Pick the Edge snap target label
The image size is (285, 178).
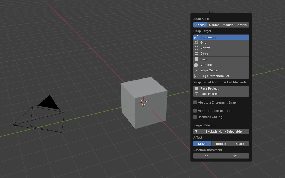[204, 54]
